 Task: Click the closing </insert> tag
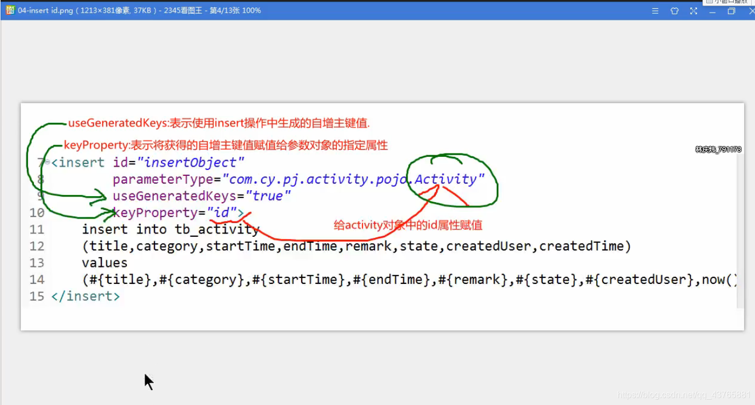pos(85,296)
